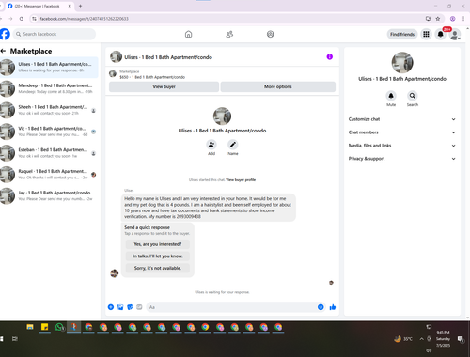470x357 pixels.
Task: Expand Privacy & support section
Action: point(402,159)
